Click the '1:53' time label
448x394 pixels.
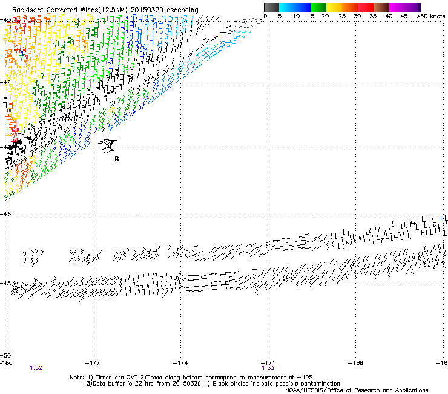tap(268, 368)
